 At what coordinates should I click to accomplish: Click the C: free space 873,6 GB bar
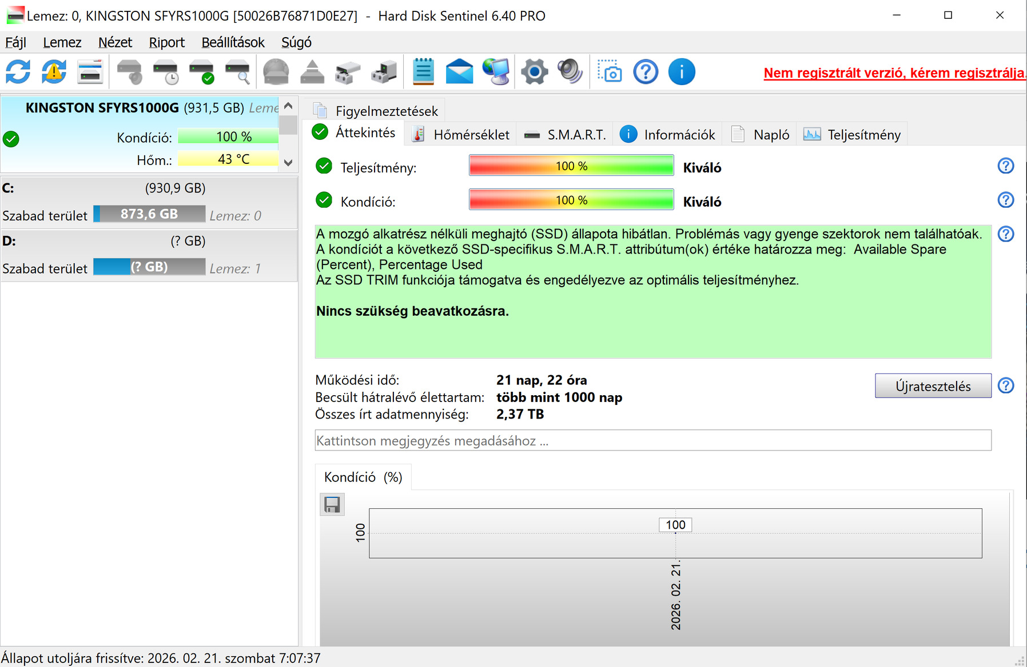149,214
